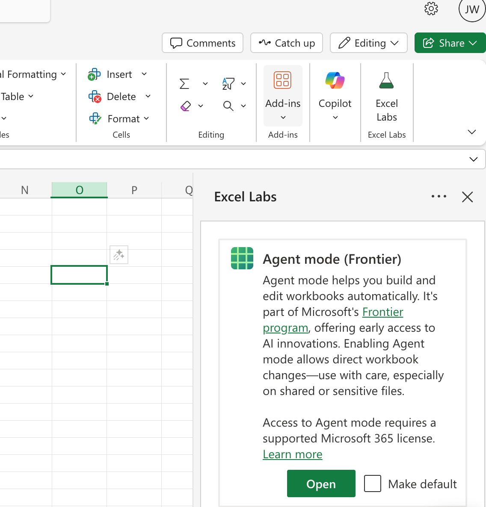Collapse the ribbon with the chevron
The width and height of the screenshot is (486, 507).
pyautogui.click(x=471, y=132)
